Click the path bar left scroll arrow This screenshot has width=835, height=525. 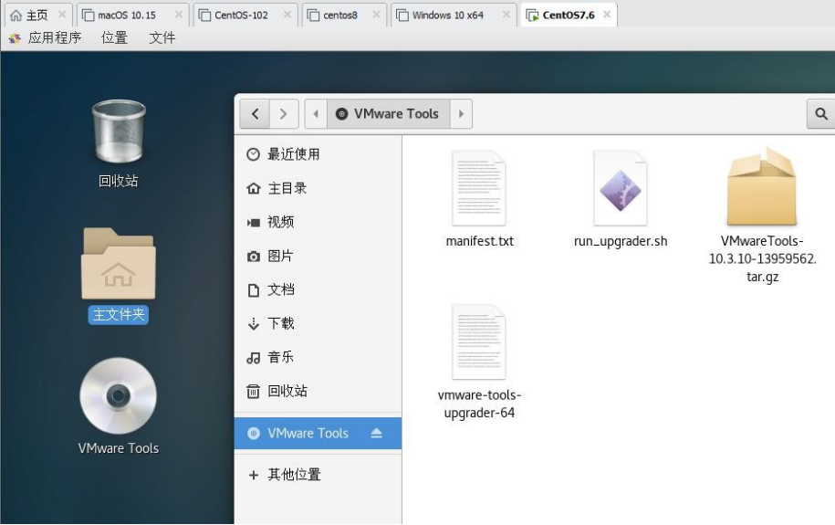pyautogui.click(x=316, y=113)
